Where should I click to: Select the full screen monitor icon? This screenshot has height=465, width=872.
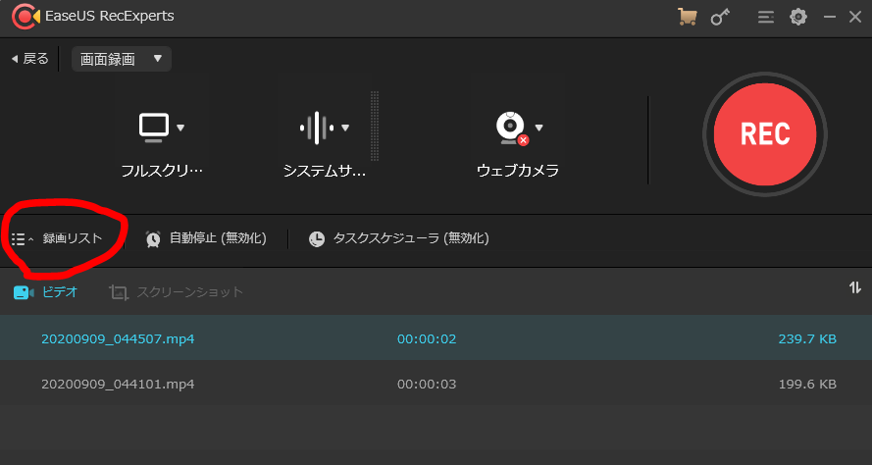coord(153,128)
